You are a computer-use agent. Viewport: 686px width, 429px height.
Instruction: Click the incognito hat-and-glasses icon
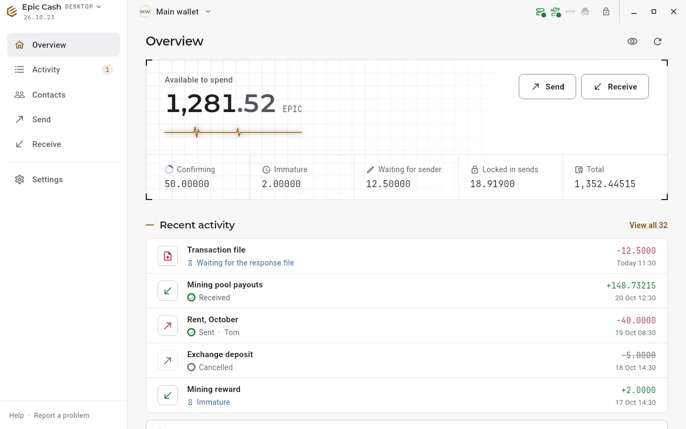585,12
